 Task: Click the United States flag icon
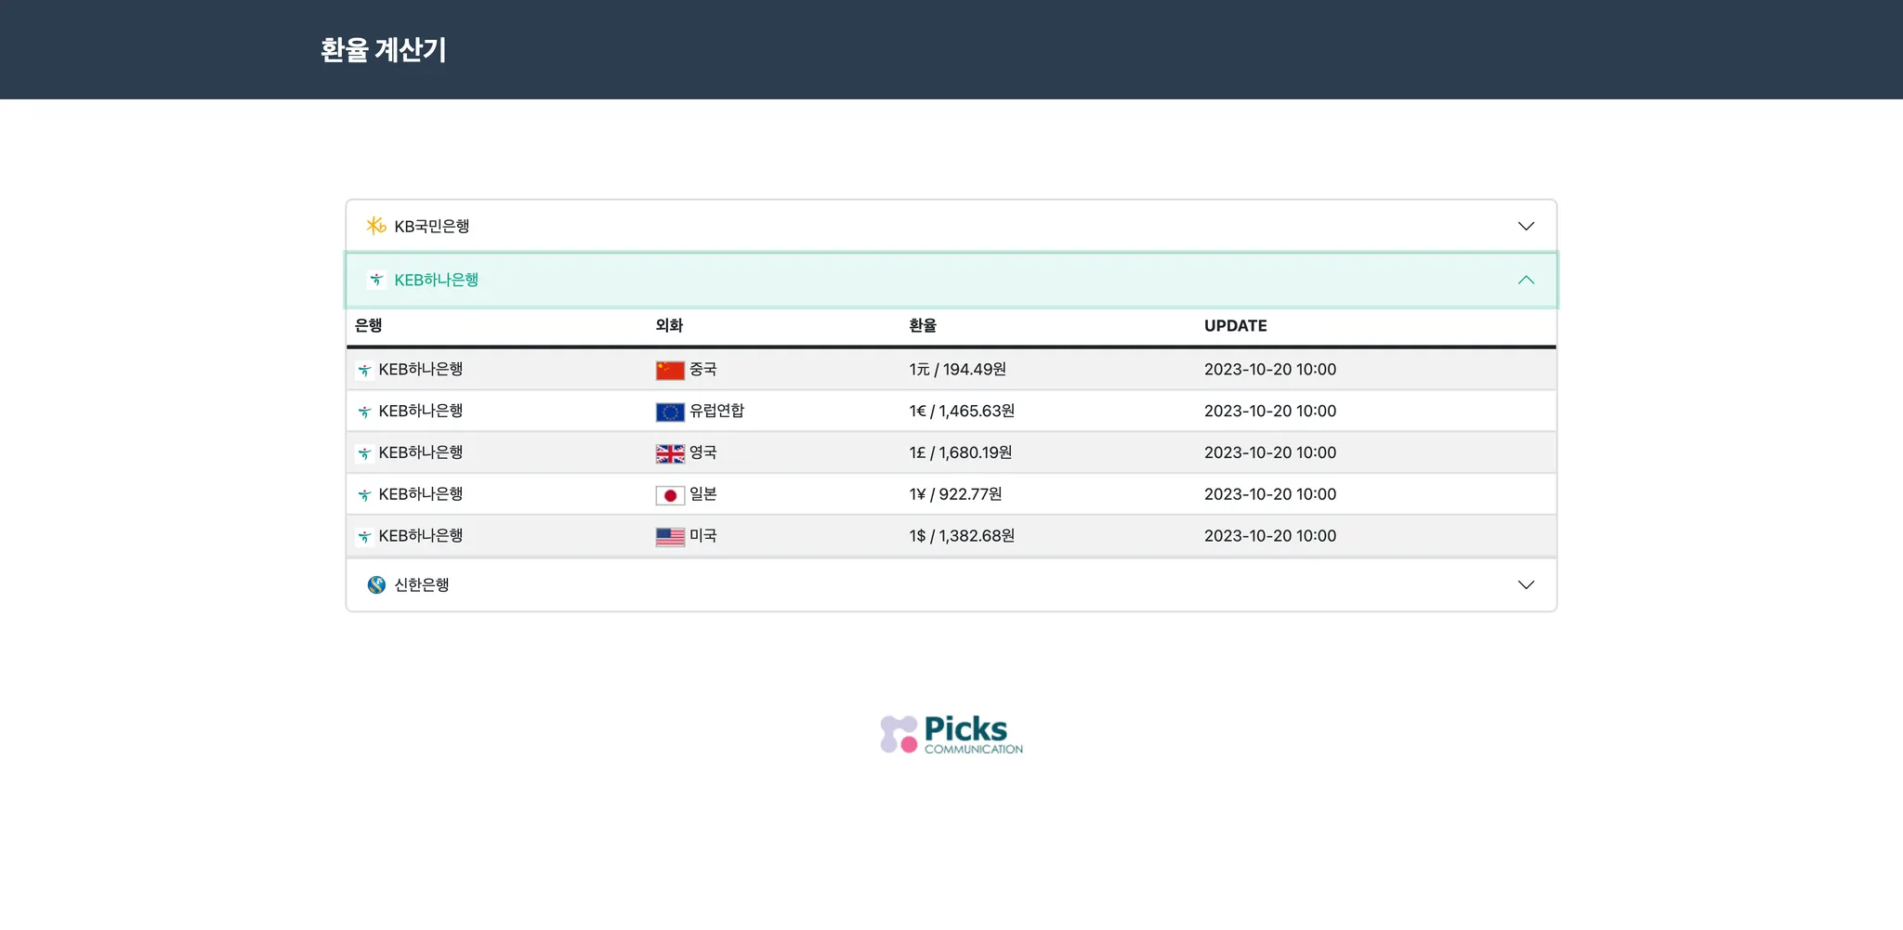[x=670, y=537]
